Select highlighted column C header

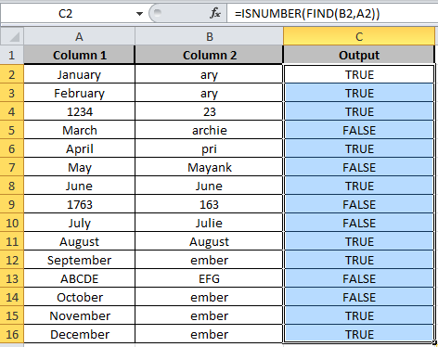tap(359, 36)
